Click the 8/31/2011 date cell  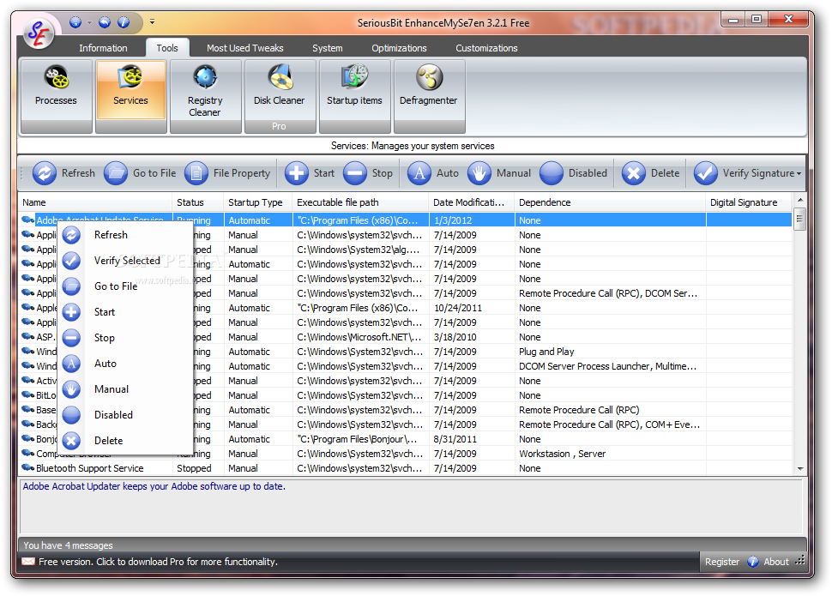(471, 439)
